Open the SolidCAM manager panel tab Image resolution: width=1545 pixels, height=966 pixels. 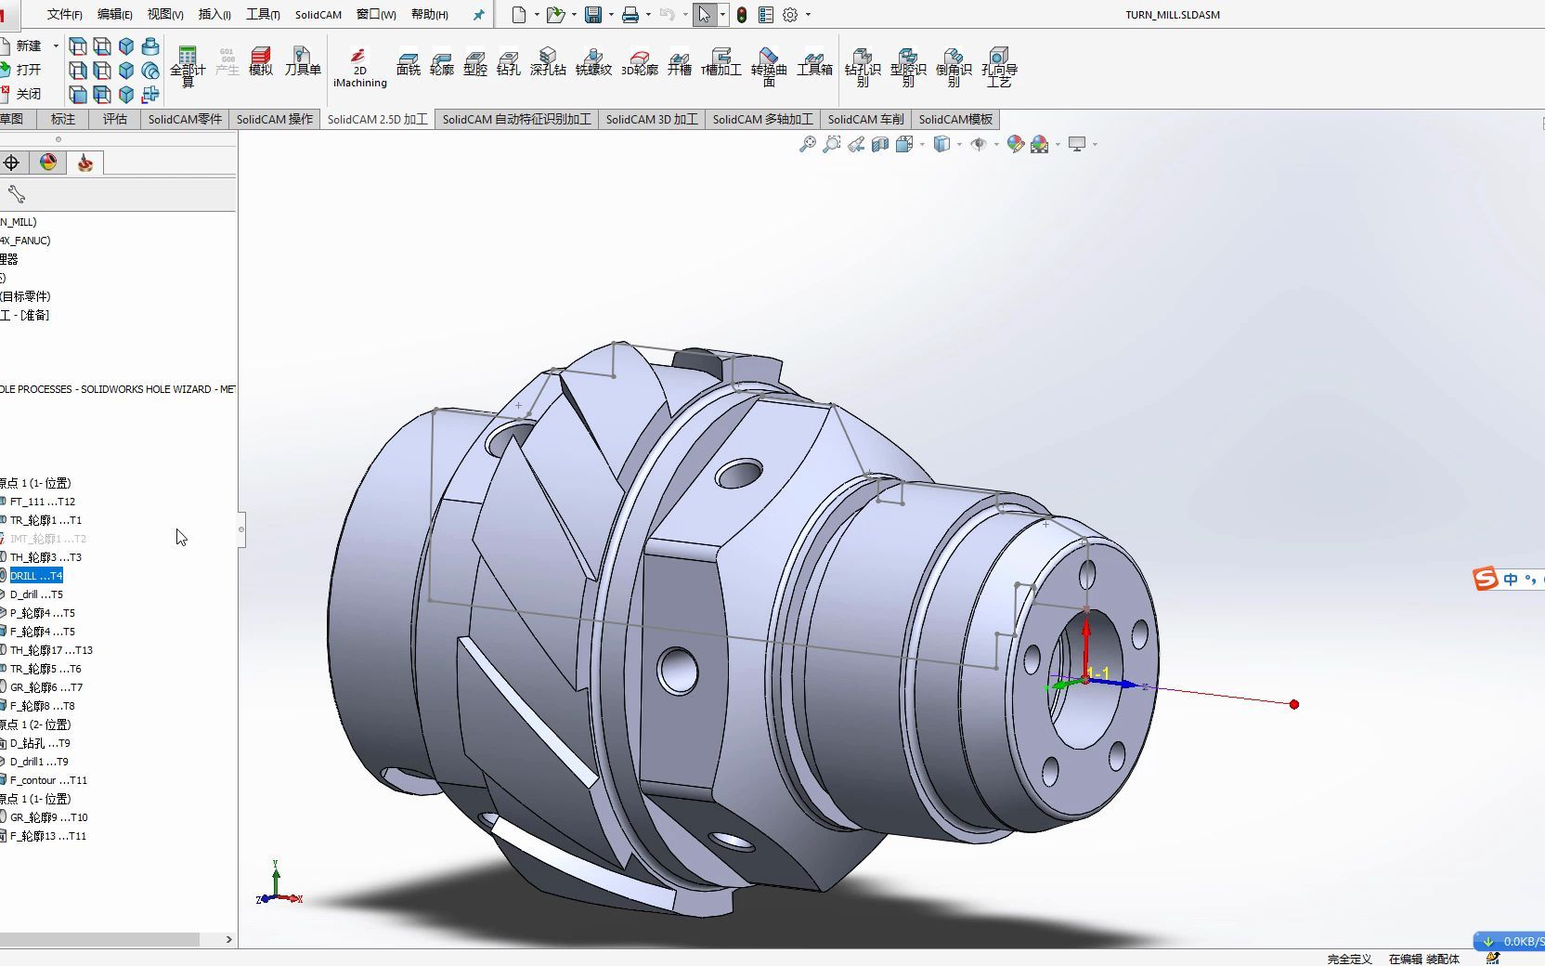pyautogui.click(x=85, y=163)
